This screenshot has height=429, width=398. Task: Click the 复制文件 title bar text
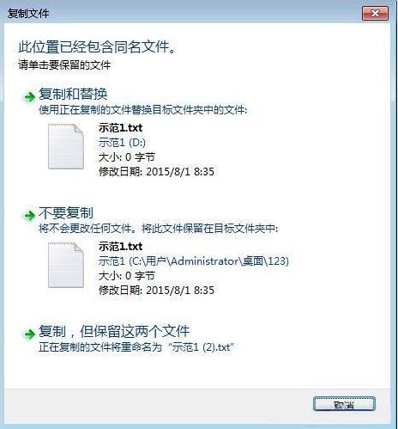(x=28, y=13)
